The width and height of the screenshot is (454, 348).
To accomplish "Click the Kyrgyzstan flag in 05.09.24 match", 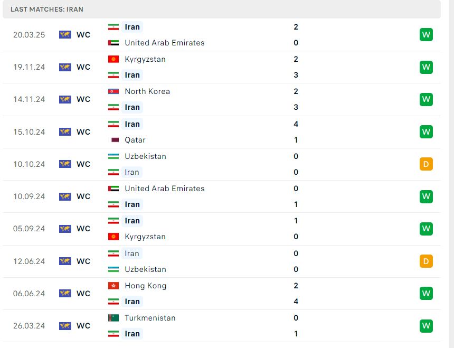I will point(113,237).
